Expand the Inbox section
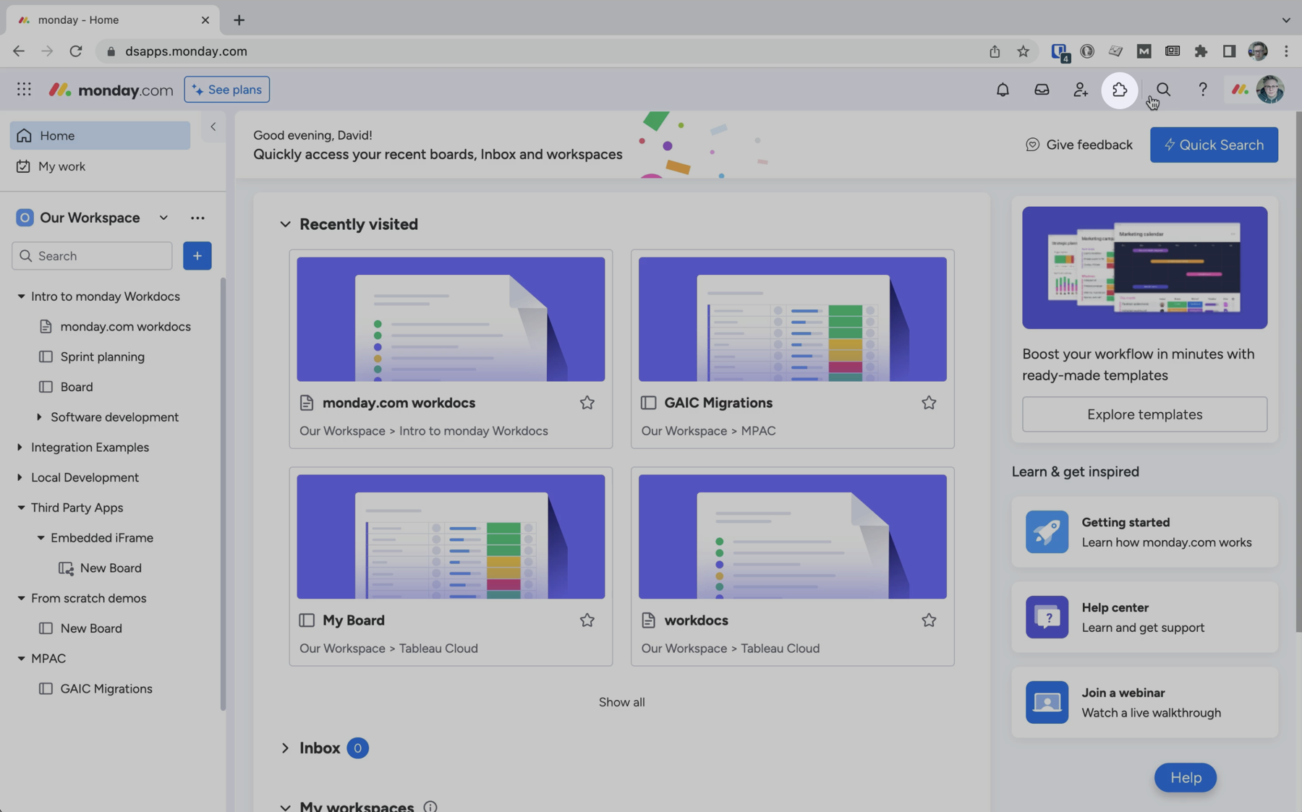Viewport: 1302px width, 812px height. pyautogui.click(x=285, y=748)
